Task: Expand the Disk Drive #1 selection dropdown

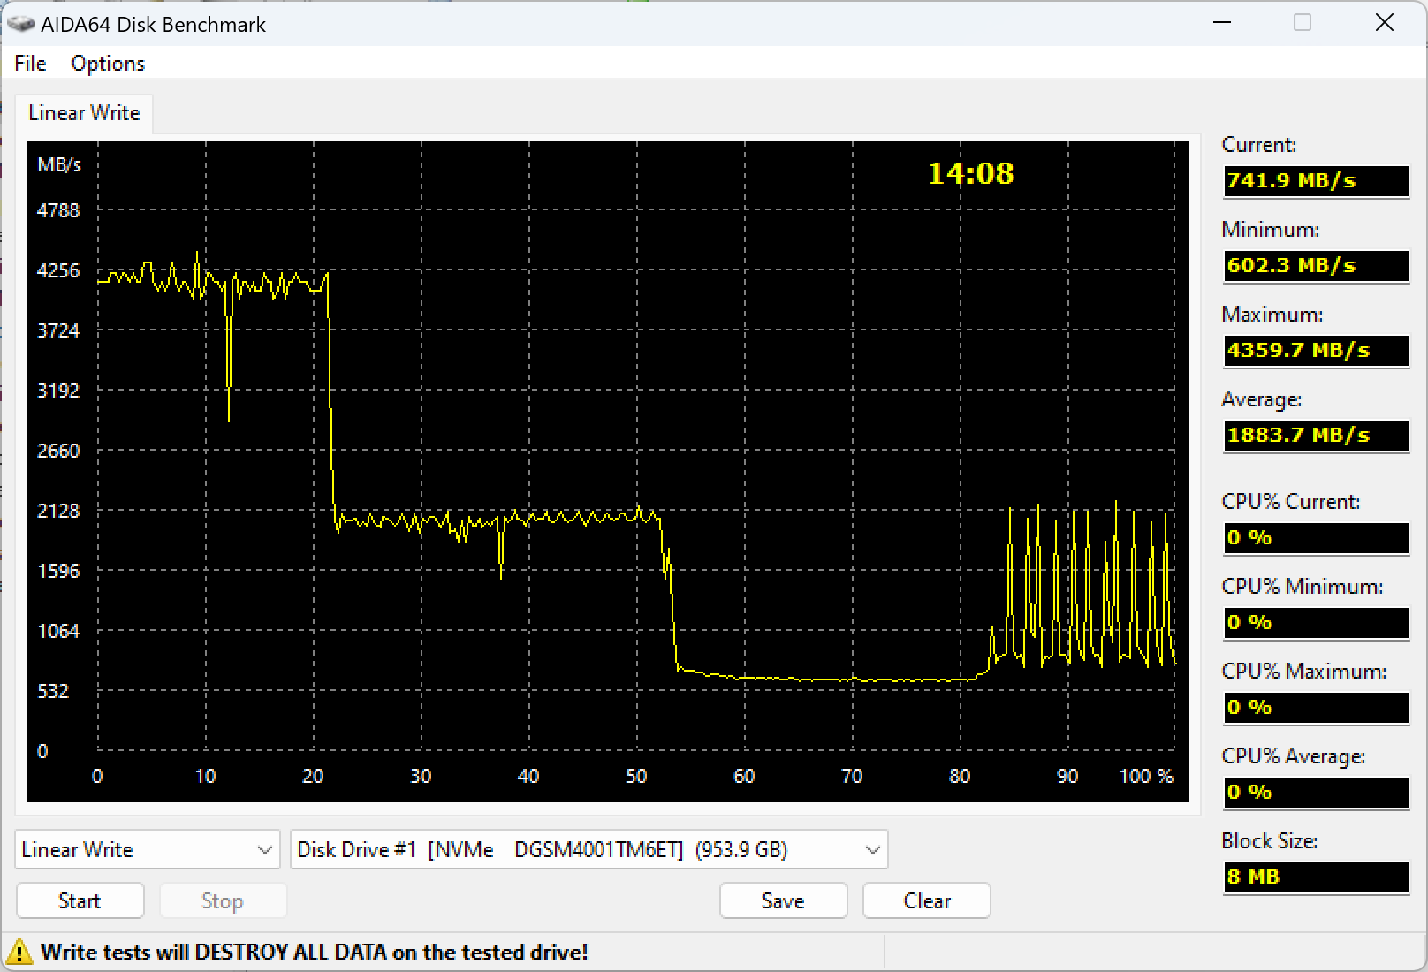Action: [589, 849]
